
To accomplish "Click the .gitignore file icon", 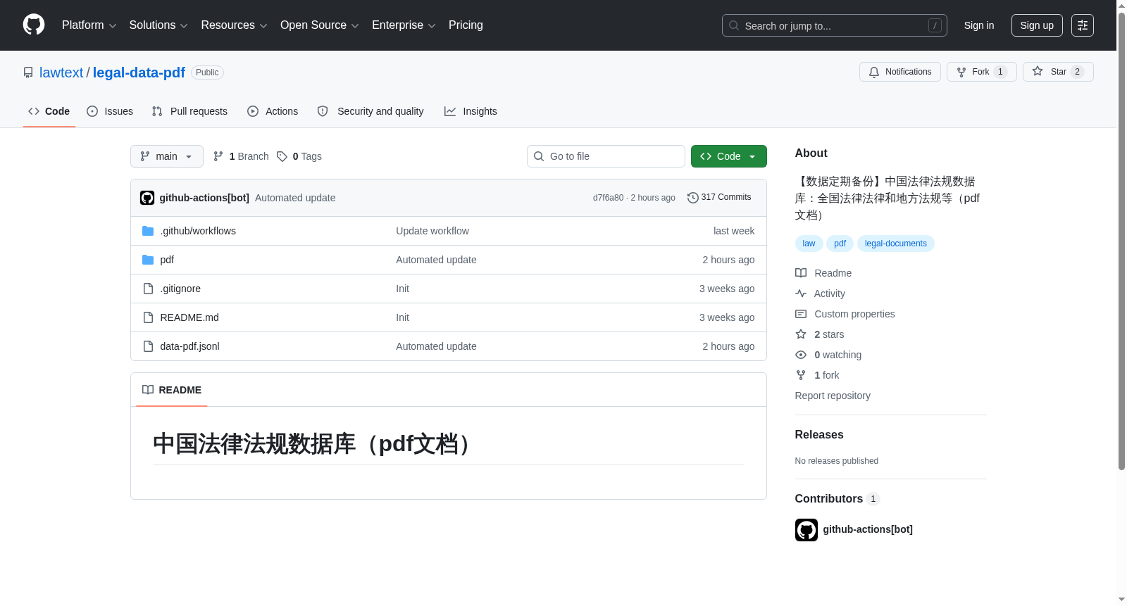I will point(148,289).
